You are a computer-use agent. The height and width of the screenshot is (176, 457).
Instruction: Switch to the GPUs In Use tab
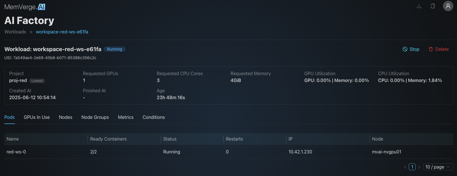pos(37,117)
